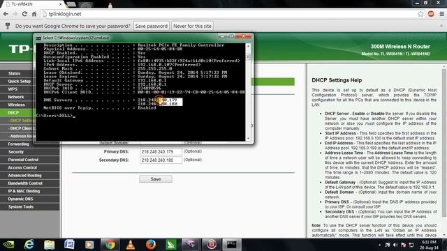
Task: Open NVIDIA icon in taskbar
Action: (8, 245)
